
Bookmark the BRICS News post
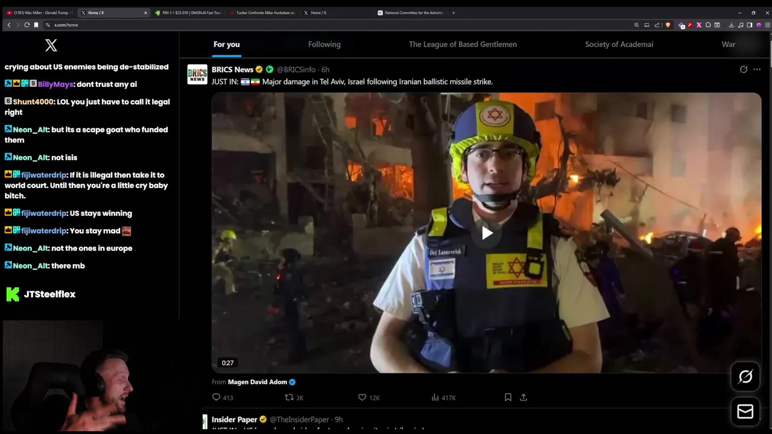(x=508, y=397)
